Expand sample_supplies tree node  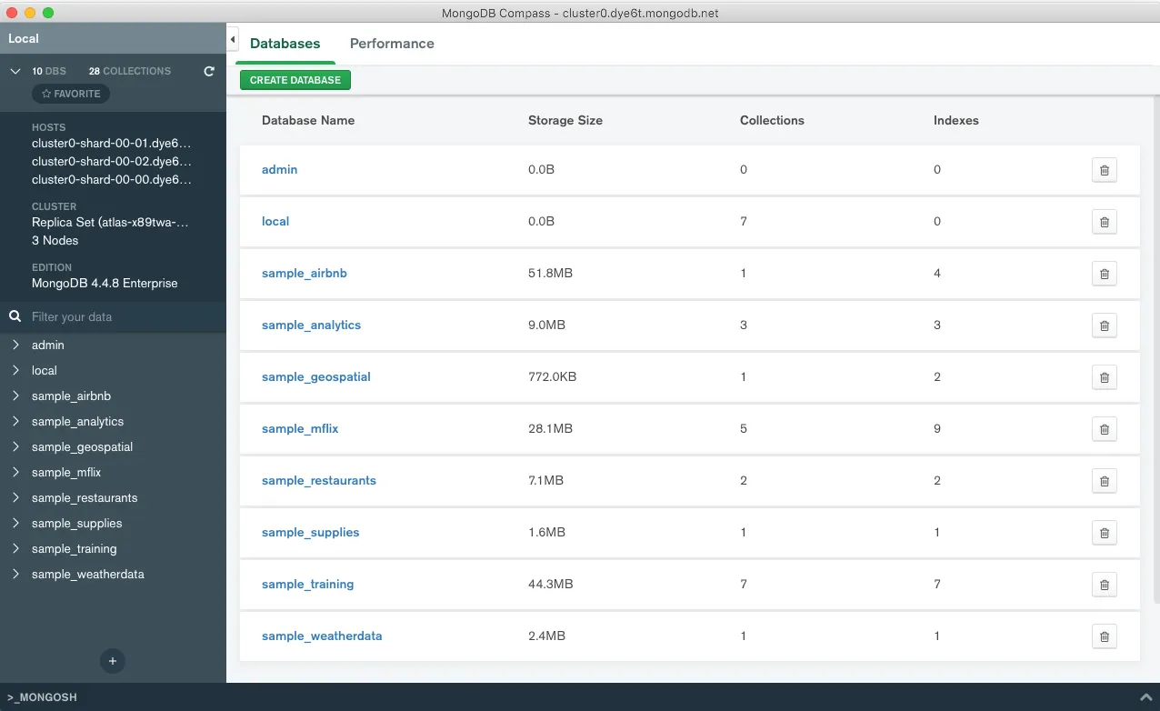click(15, 523)
